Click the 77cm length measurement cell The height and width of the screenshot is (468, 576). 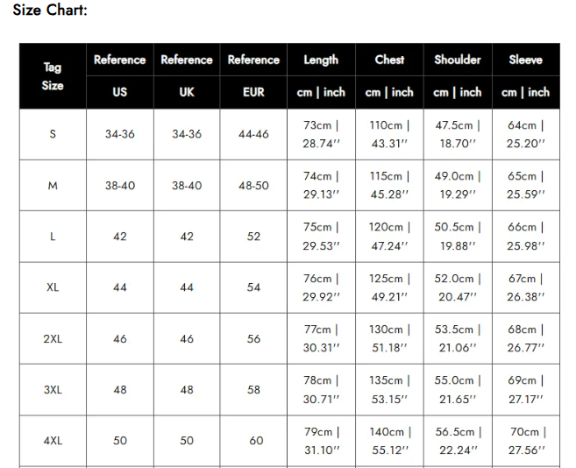(x=321, y=339)
